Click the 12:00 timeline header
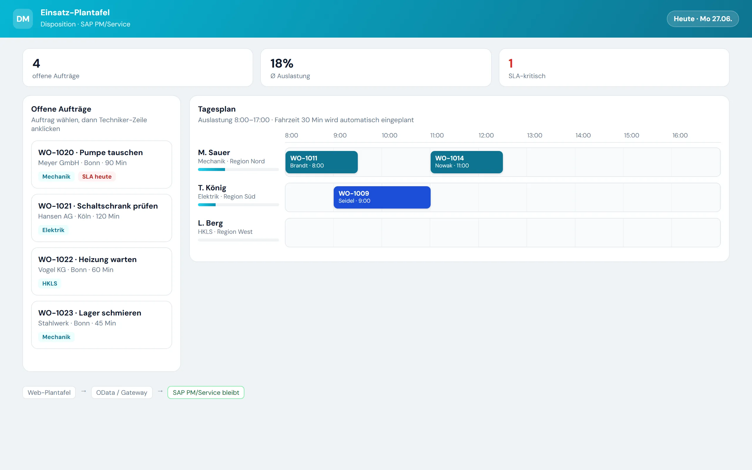The image size is (752, 470). pyautogui.click(x=486, y=135)
